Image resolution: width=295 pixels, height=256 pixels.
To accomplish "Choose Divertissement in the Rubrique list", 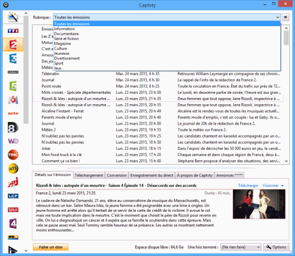I will pyautogui.click(x=167, y=59).
